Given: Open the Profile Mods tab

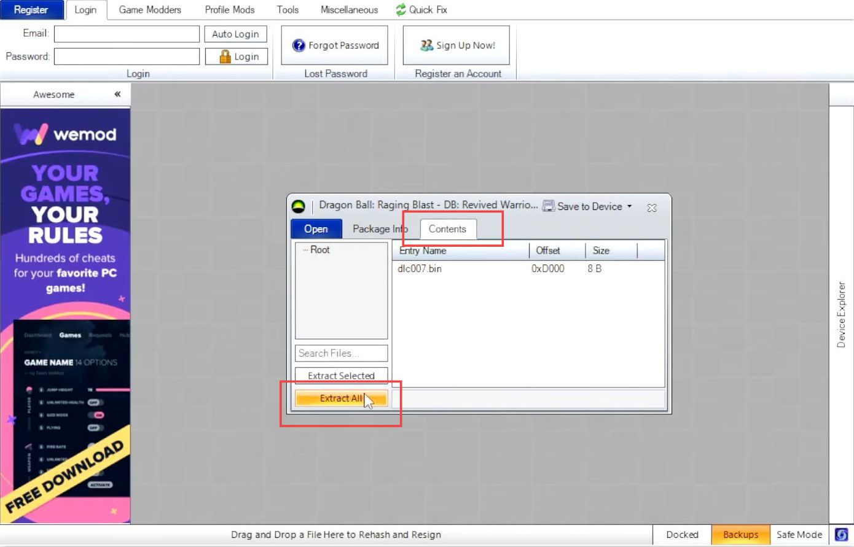Looking at the screenshot, I should [x=230, y=10].
